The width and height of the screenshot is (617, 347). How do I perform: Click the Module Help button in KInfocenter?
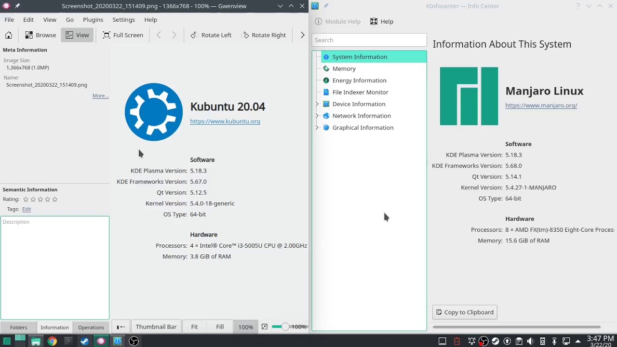pos(337,21)
